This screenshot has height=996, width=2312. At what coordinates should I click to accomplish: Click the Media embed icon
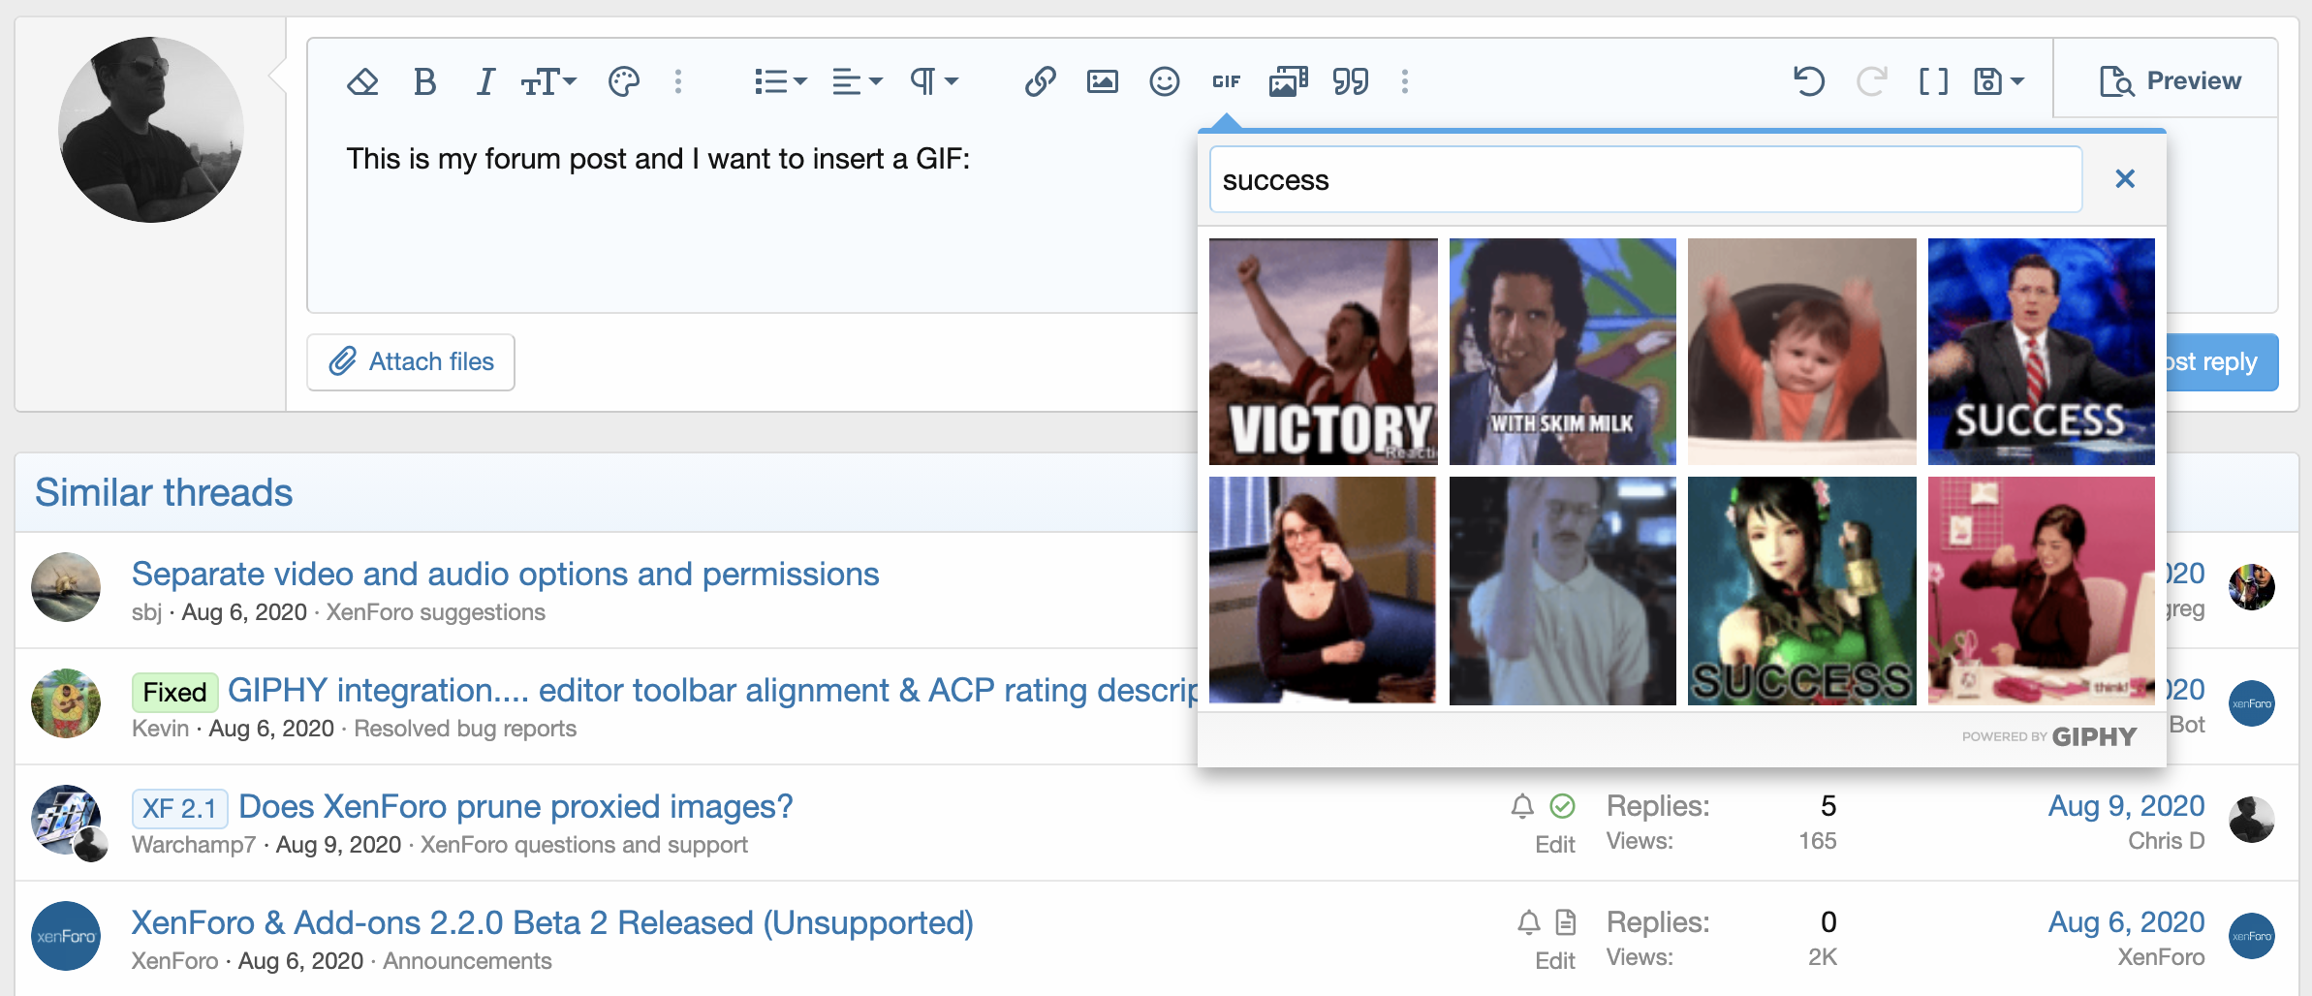click(1289, 81)
